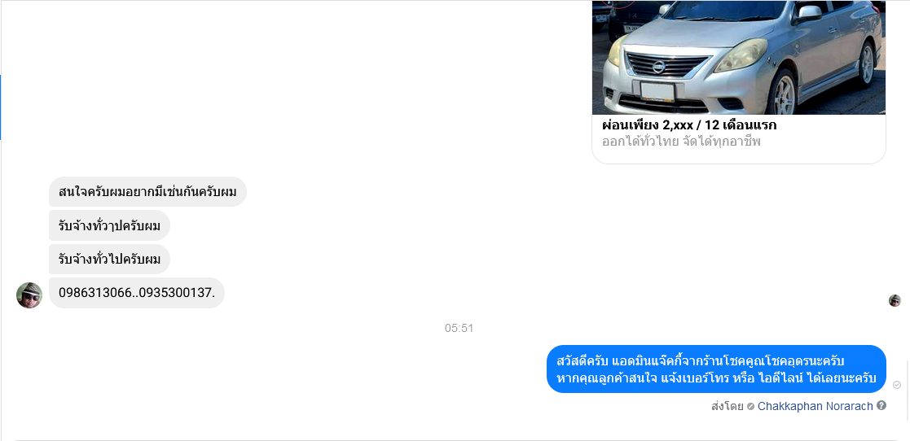Click the badge icon before Chakkaphan Norarach
Image resolution: width=910 pixels, height=441 pixels.
pos(750,407)
